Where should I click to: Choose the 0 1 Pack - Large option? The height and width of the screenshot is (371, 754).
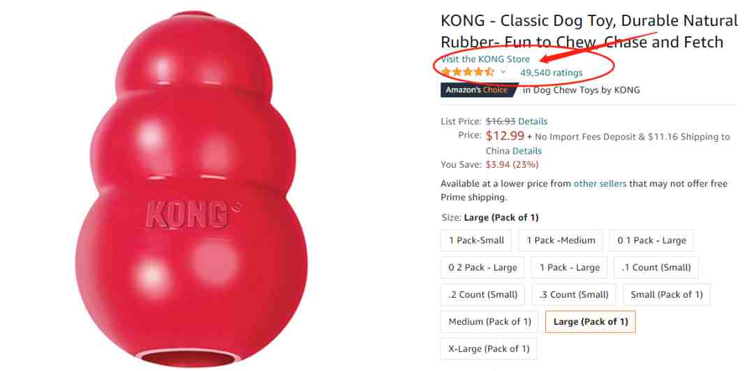click(x=651, y=240)
